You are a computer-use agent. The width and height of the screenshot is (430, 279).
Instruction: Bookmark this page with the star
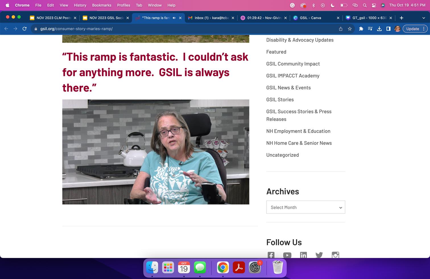point(350,29)
